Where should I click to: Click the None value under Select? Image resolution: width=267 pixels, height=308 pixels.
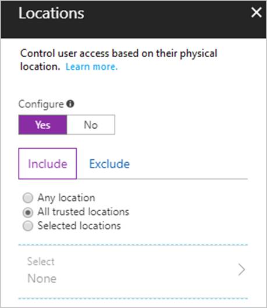click(42, 278)
